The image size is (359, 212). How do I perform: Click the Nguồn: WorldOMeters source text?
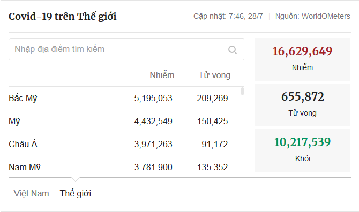[x=313, y=16]
